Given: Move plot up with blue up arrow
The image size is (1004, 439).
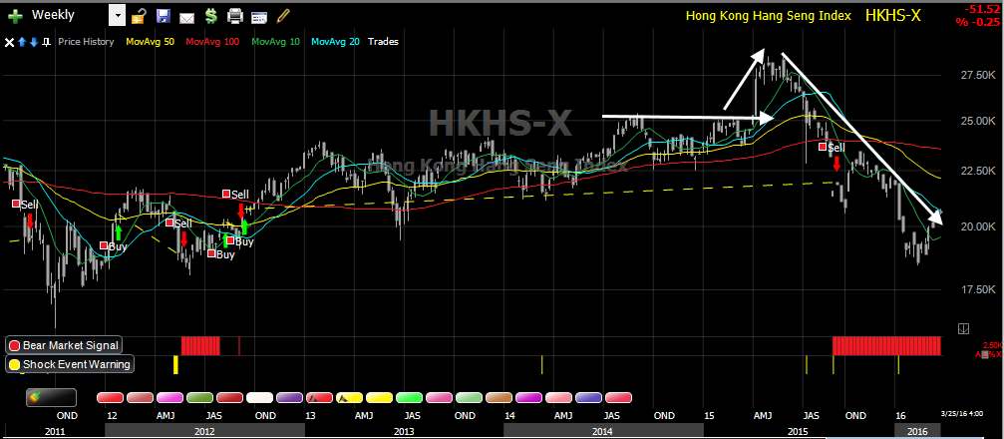Looking at the screenshot, I should pyautogui.click(x=22, y=42).
